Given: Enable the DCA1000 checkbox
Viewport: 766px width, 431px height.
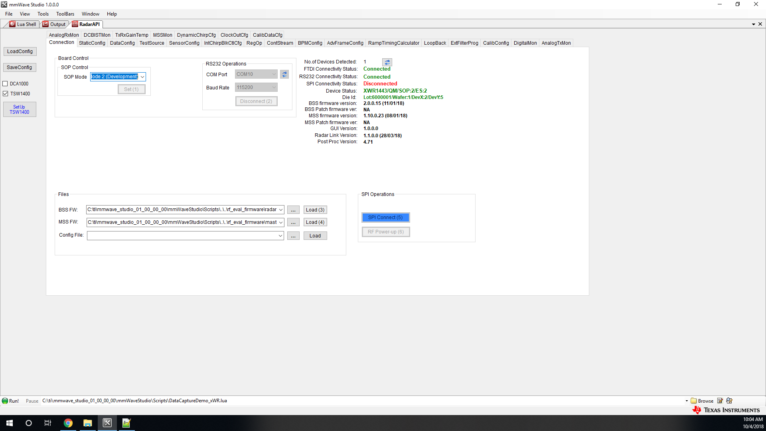Looking at the screenshot, I should (x=5, y=84).
